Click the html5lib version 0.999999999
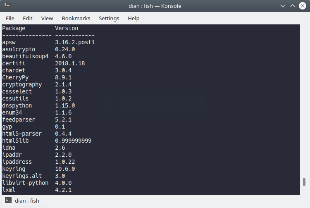This screenshot has height=208, width=310. 73,141
